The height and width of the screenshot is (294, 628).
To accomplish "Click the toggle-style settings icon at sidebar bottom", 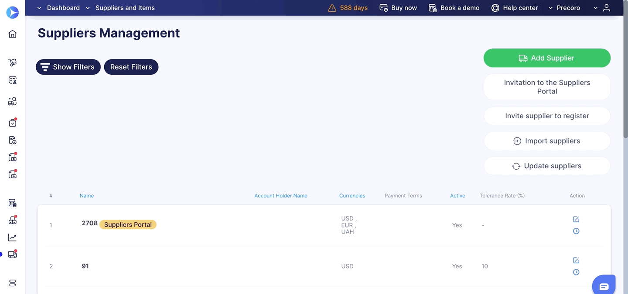I will [x=13, y=283].
